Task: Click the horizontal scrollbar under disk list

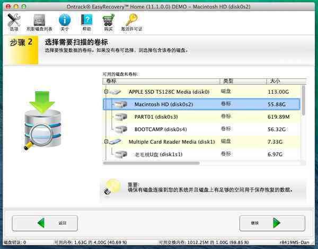Action: 151,163
